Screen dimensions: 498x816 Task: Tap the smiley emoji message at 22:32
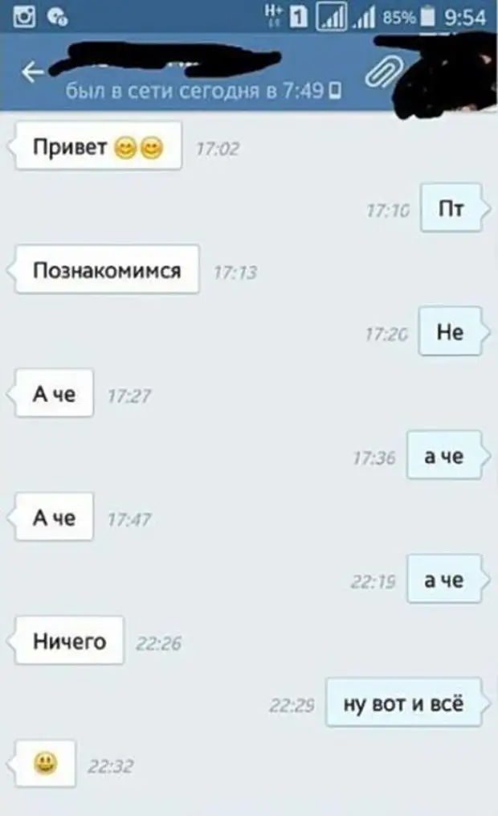coord(46,764)
